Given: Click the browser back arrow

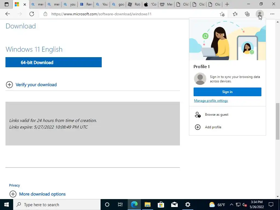Looking at the screenshot, I should point(7,14).
